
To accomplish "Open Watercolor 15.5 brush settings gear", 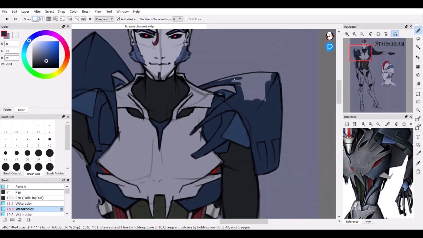I will click(x=61, y=209).
